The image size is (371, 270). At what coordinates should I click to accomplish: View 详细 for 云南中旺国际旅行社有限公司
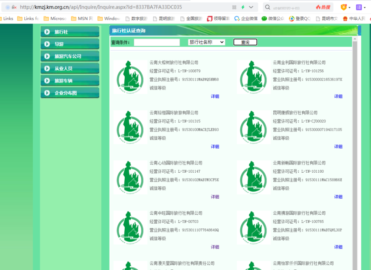pos(215,247)
